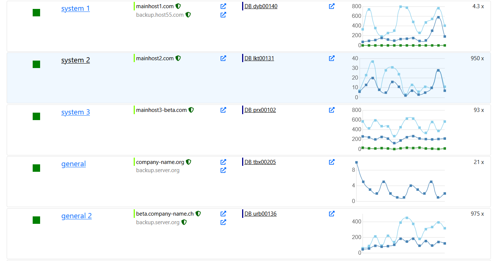Go to the general 2 link

(77, 216)
